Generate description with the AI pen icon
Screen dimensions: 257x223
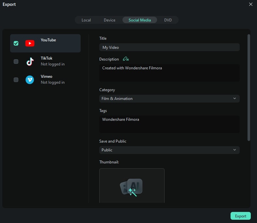[126, 59]
